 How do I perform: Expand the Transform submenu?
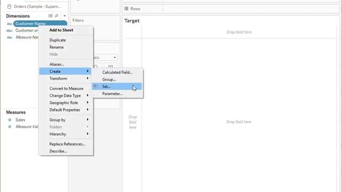click(66, 78)
